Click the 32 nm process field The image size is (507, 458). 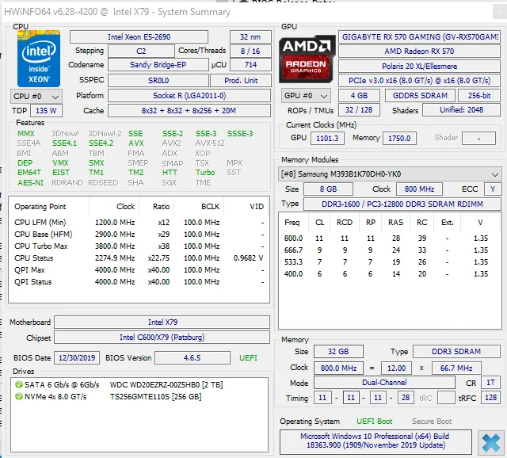[x=250, y=37]
